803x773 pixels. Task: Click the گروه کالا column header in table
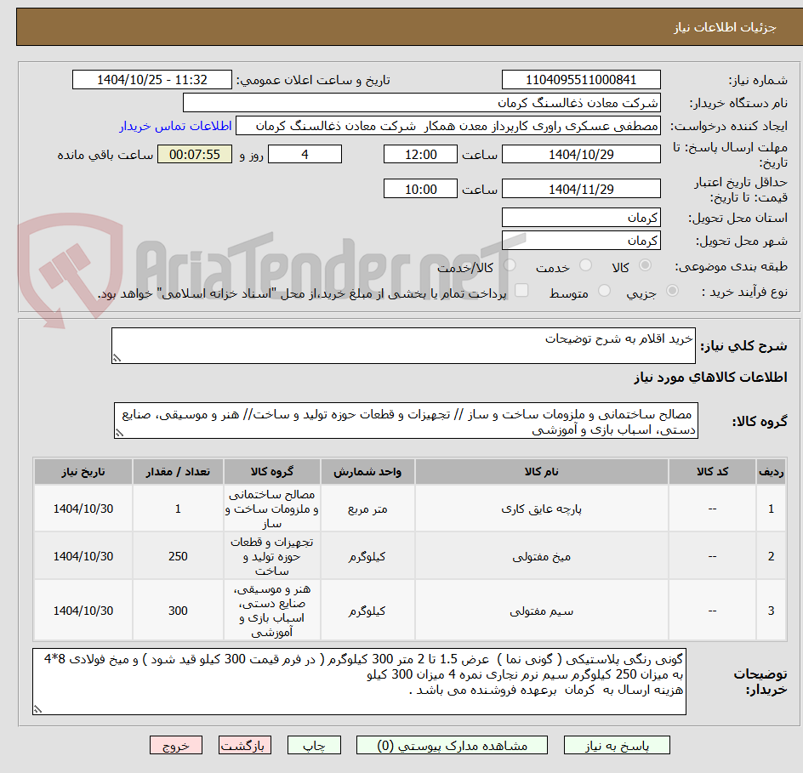click(272, 471)
